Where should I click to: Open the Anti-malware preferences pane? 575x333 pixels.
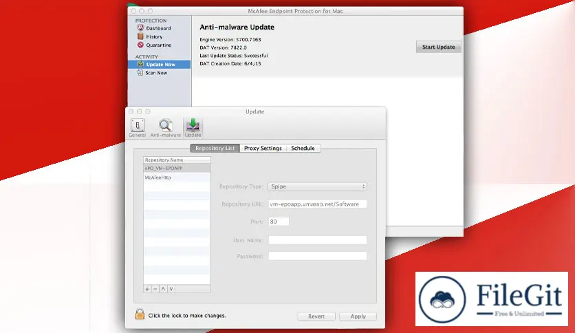pyautogui.click(x=165, y=127)
